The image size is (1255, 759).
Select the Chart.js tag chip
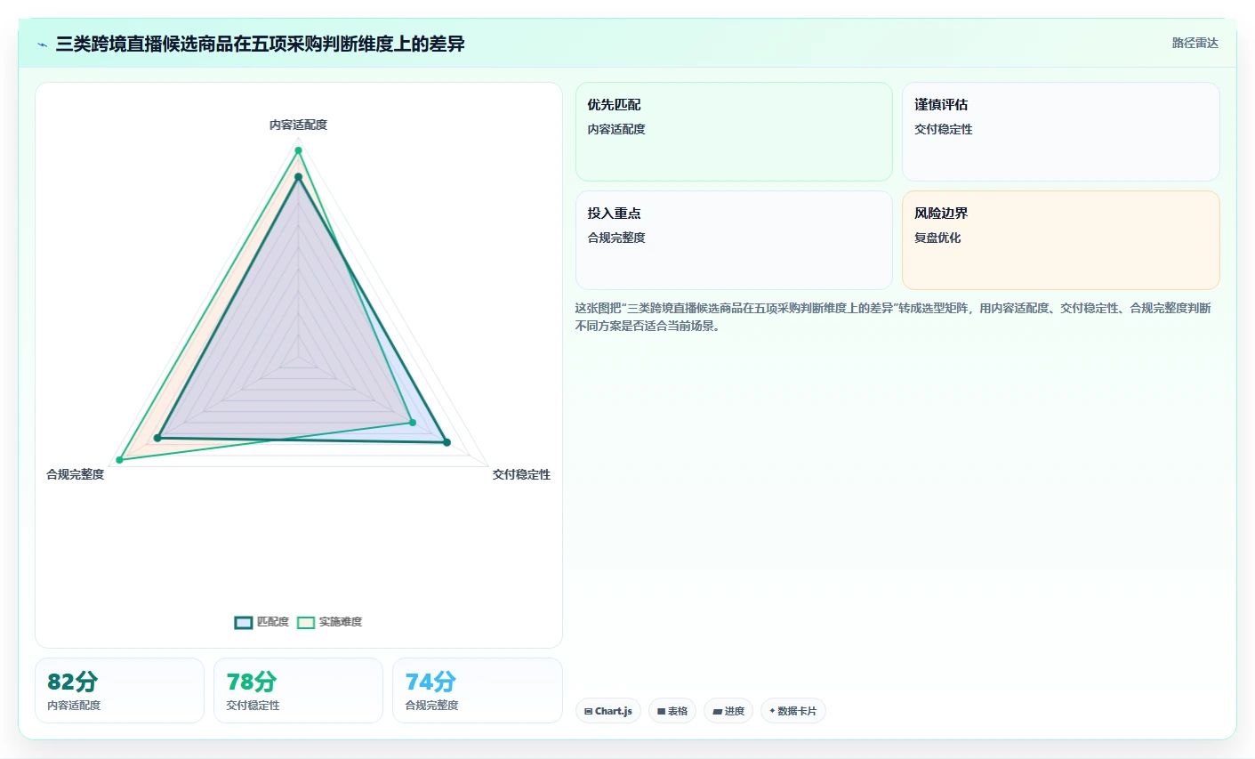pos(608,711)
